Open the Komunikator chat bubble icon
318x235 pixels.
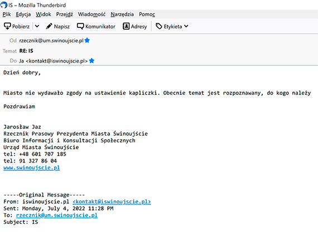[x=80, y=26]
